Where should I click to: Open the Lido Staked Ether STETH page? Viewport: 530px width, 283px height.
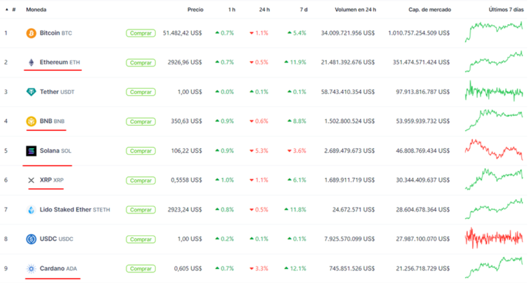click(75, 210)
